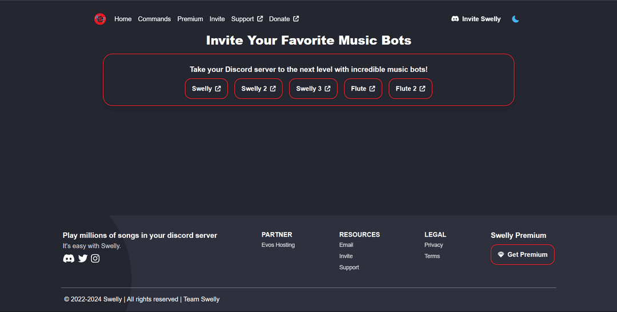This screenshot has height=312, width=617.
Task: Click the Swelly logo in the navbar
Action: pos(100,19)
